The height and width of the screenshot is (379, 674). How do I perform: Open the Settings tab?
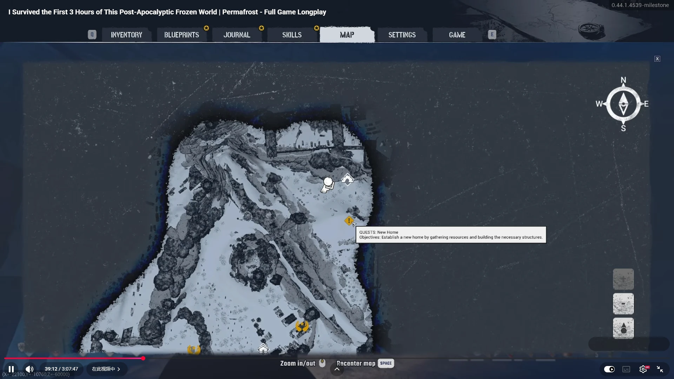point(402,35)
